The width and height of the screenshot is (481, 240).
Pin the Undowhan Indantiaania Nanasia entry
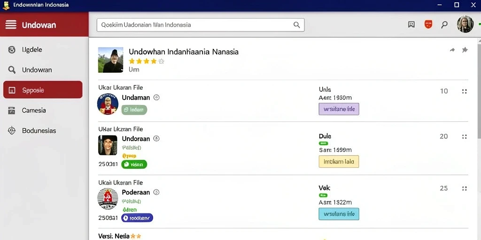click(465, 50)
